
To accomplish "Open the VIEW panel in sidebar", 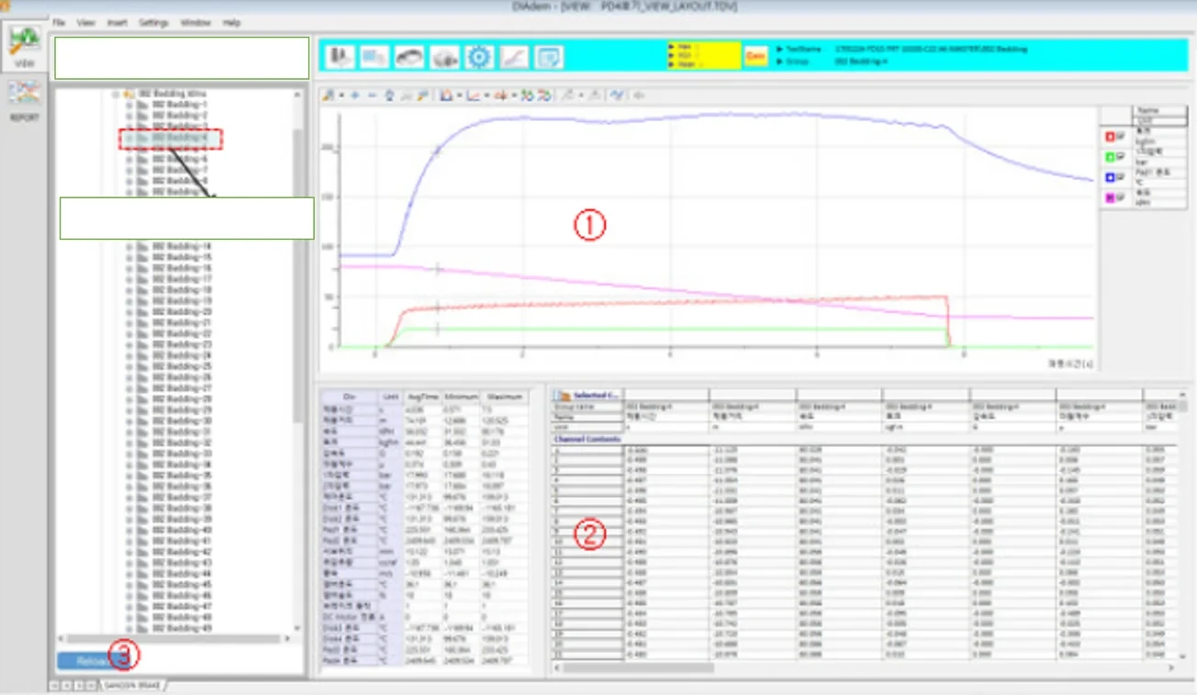I will (24, 44).
